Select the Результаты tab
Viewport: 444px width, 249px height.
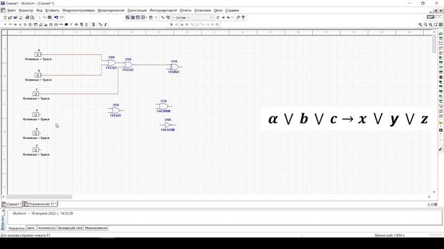coord(17,228)
